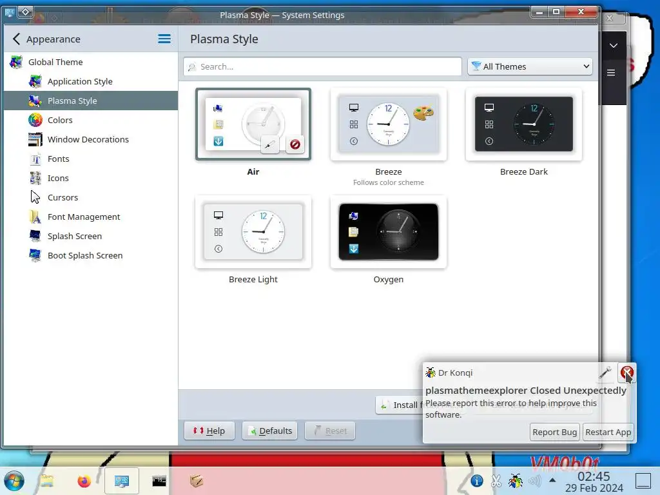Open hamburger menu in background window
The width and height of the screenshot is (660, 495).
click(x=611, y=73)
